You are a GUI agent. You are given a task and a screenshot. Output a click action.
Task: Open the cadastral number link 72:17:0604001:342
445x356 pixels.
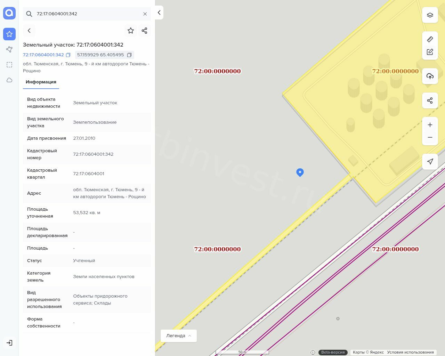tap(43, 55)
